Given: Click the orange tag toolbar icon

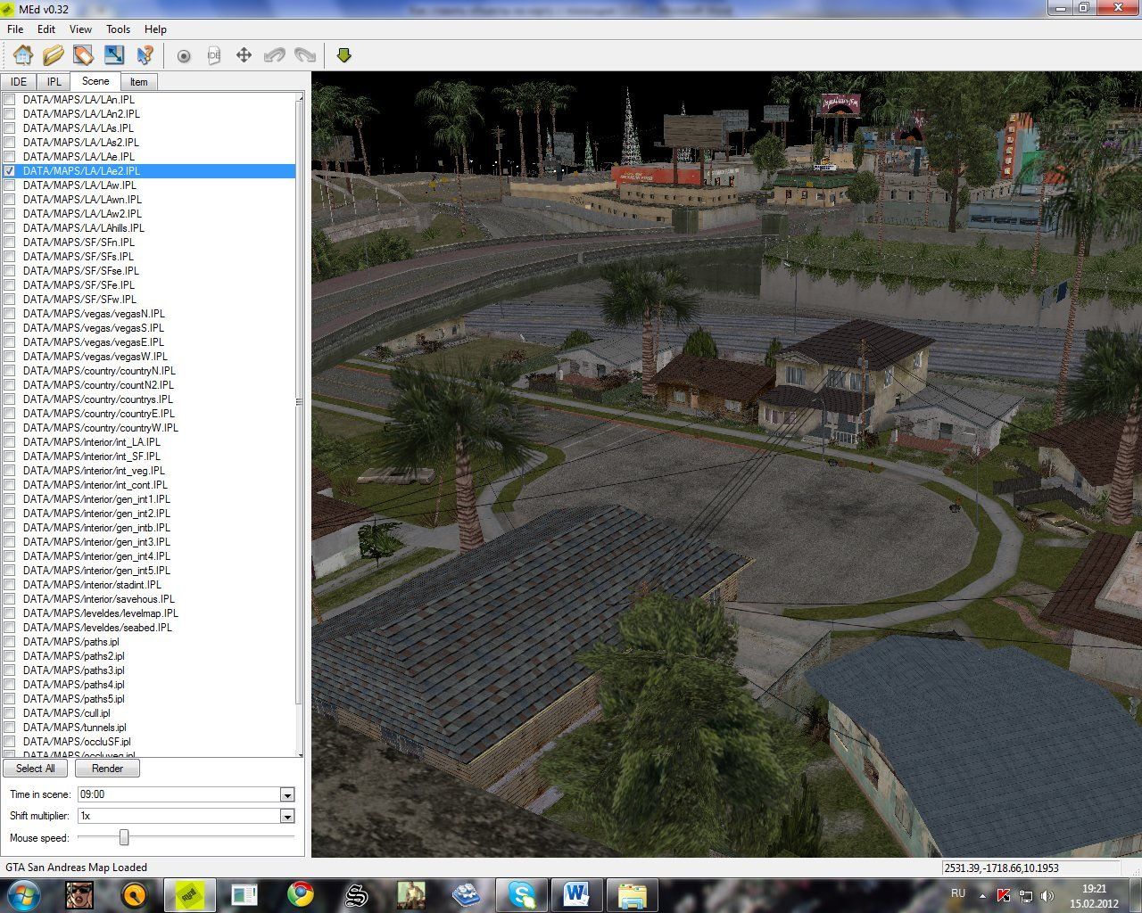Looking at the screenshot, I should click(83, 55).
